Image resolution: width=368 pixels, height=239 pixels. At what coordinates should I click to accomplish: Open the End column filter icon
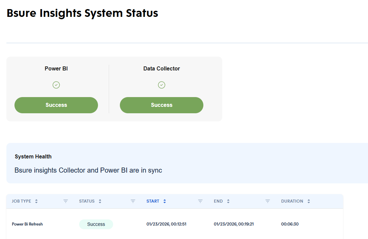click(268, 201)
